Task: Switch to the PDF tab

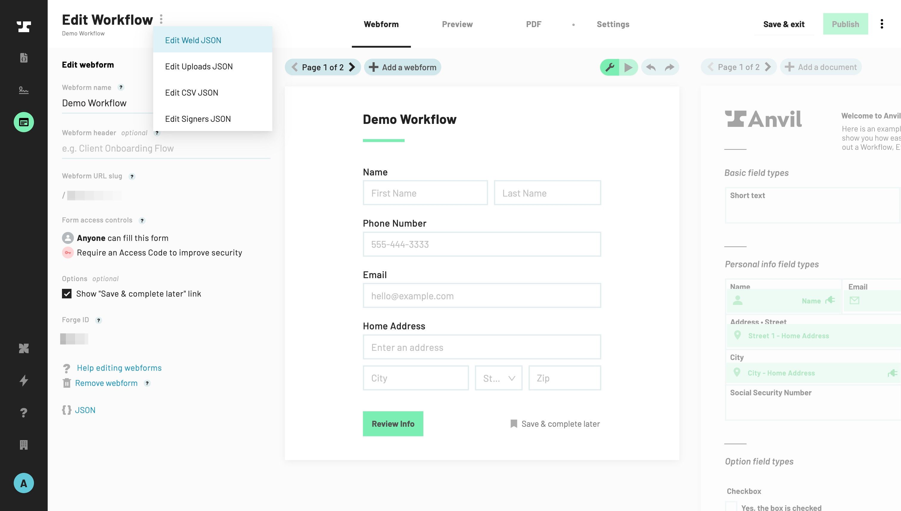Action: (x=534, y=24)
